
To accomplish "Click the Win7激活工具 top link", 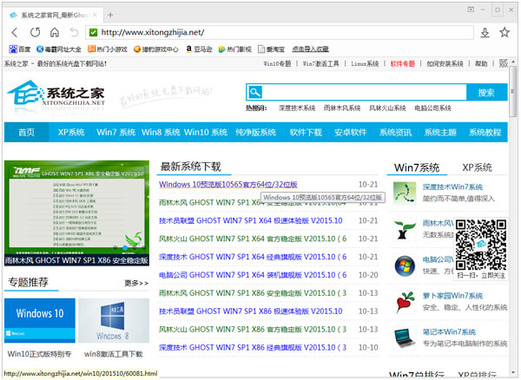I will [320, 63].
